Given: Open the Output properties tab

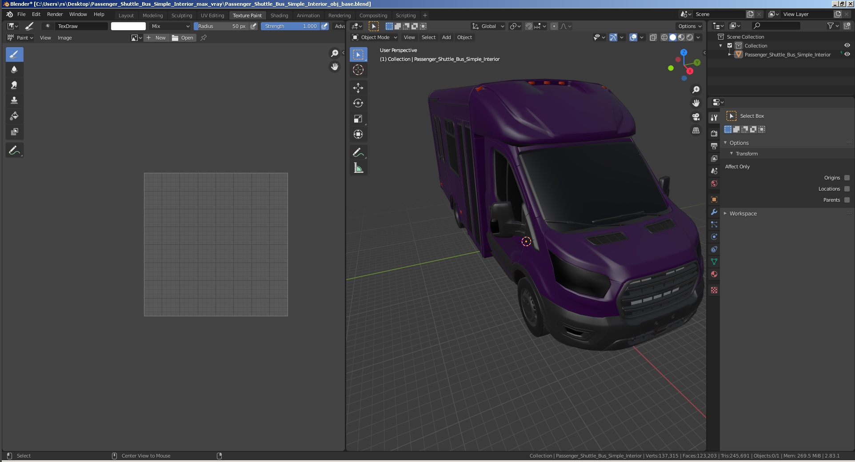Looking at the screenshot, I should click(714, 146).
